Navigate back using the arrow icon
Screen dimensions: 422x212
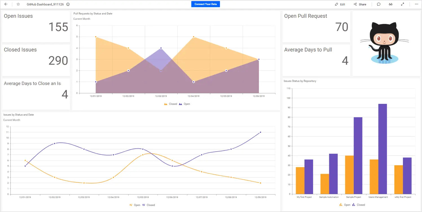6,4
